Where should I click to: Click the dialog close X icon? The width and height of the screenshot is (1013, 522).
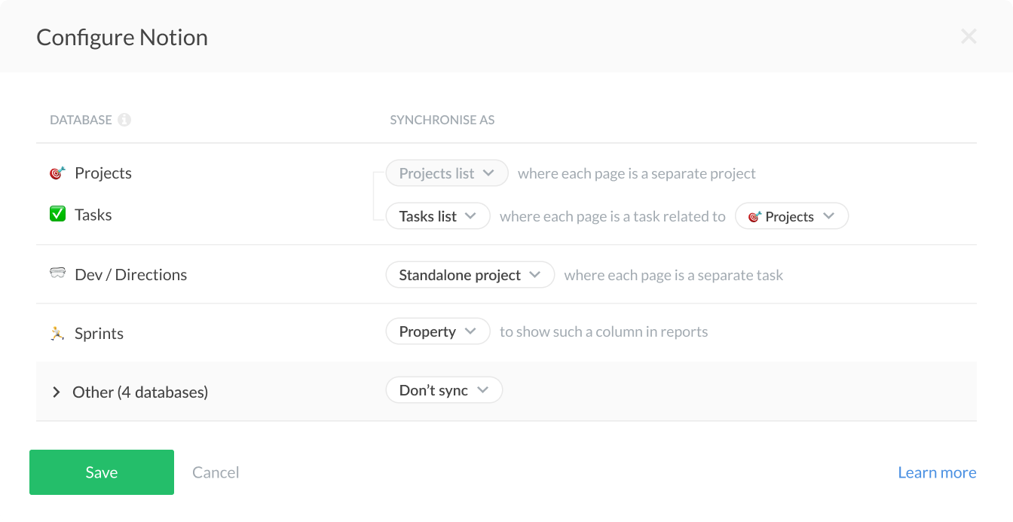969,35
